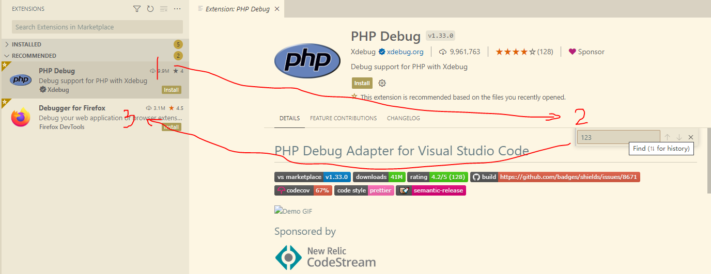This screenshot has height=274, width=711.
Task: Go to previous find match arrow
Action: (667, 137)
